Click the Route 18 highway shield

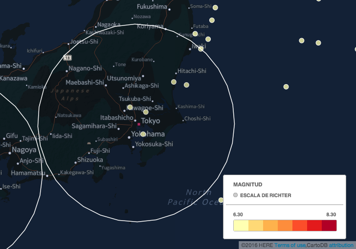(67, 58)
